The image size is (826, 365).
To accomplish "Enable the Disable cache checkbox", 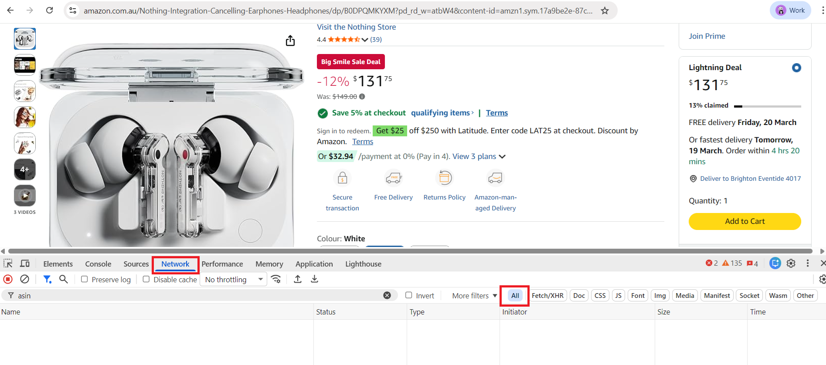I will tap(146, 279).
